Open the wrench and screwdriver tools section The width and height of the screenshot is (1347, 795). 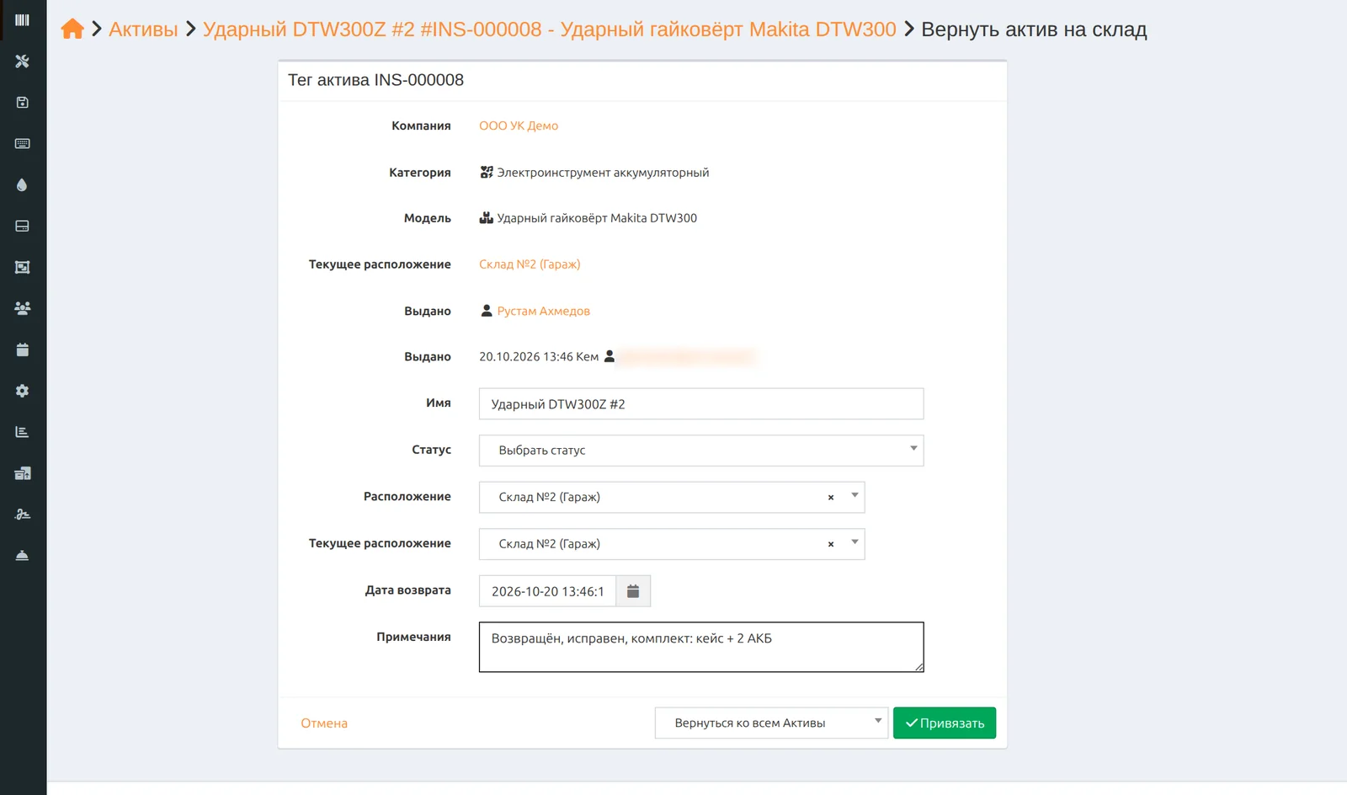point(23,61)
